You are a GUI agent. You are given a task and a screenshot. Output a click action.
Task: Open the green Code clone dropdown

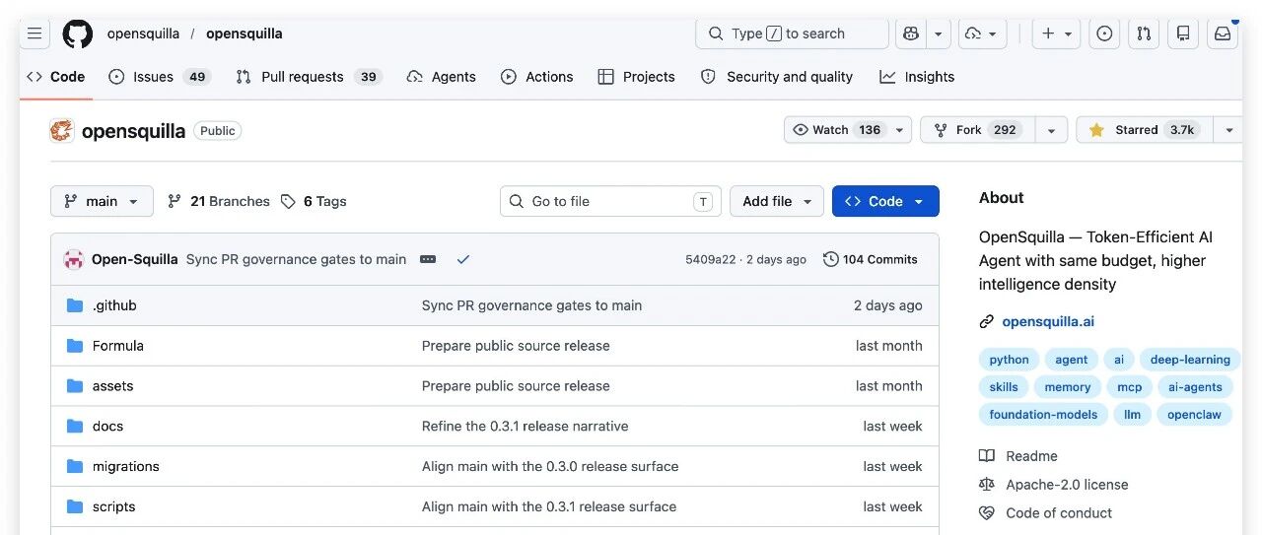tap(885, 201)
